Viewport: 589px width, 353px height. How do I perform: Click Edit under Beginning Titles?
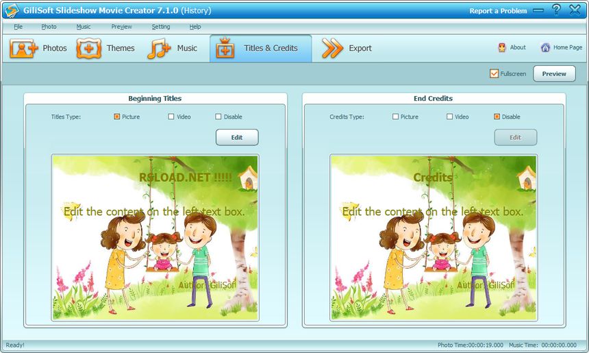(237, 137)
